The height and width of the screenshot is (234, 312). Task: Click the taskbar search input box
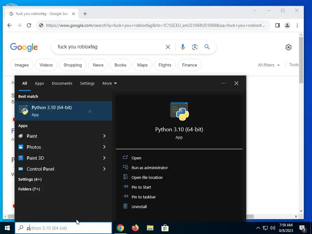coord(63,228)
